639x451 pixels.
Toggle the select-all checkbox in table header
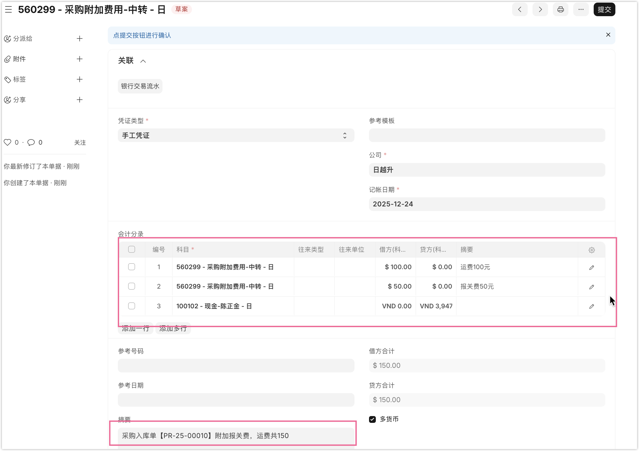(131, 249)
